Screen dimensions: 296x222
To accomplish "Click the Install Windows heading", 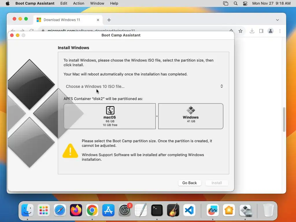I will coord(73,48).
